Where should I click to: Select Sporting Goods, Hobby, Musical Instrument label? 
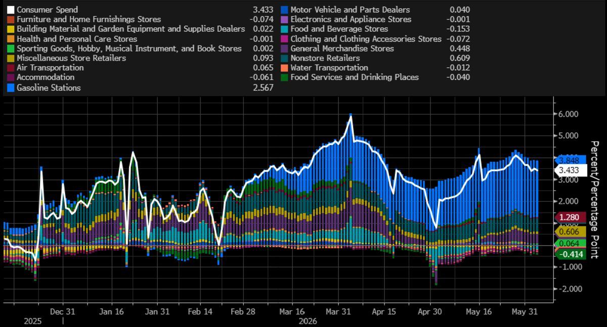click(129, 49)
